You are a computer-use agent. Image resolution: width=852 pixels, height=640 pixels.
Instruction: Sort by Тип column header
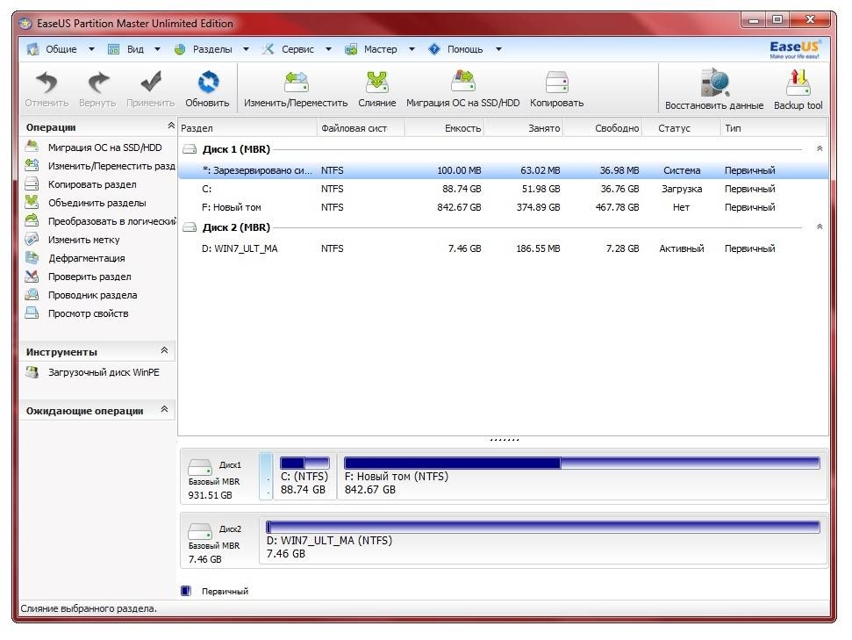(774, 128)
